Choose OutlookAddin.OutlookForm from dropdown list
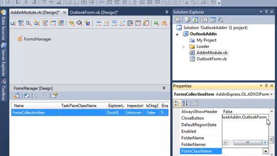This screenshot has width=277, height=156. [x=245, y=117]
